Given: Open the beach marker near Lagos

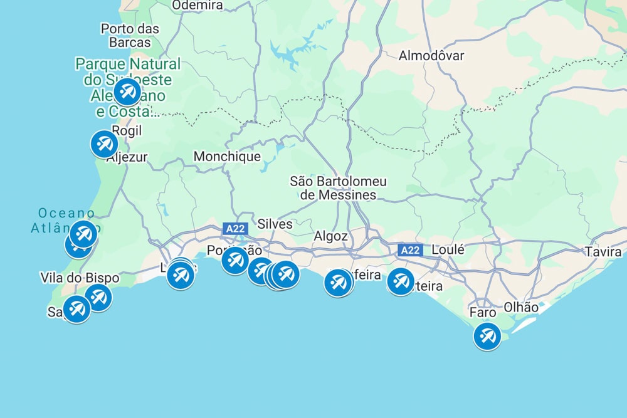Looking at the screenshot, I should [181, 275].
